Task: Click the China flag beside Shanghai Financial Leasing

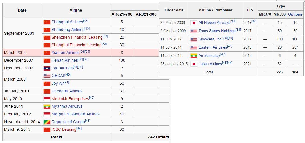Action: 47,45
